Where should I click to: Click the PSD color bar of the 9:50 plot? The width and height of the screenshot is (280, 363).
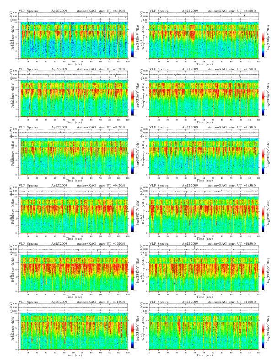(x=264, y=219)
